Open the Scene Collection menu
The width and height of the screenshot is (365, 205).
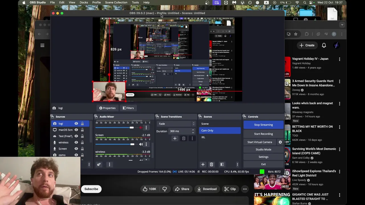(116, 3)
